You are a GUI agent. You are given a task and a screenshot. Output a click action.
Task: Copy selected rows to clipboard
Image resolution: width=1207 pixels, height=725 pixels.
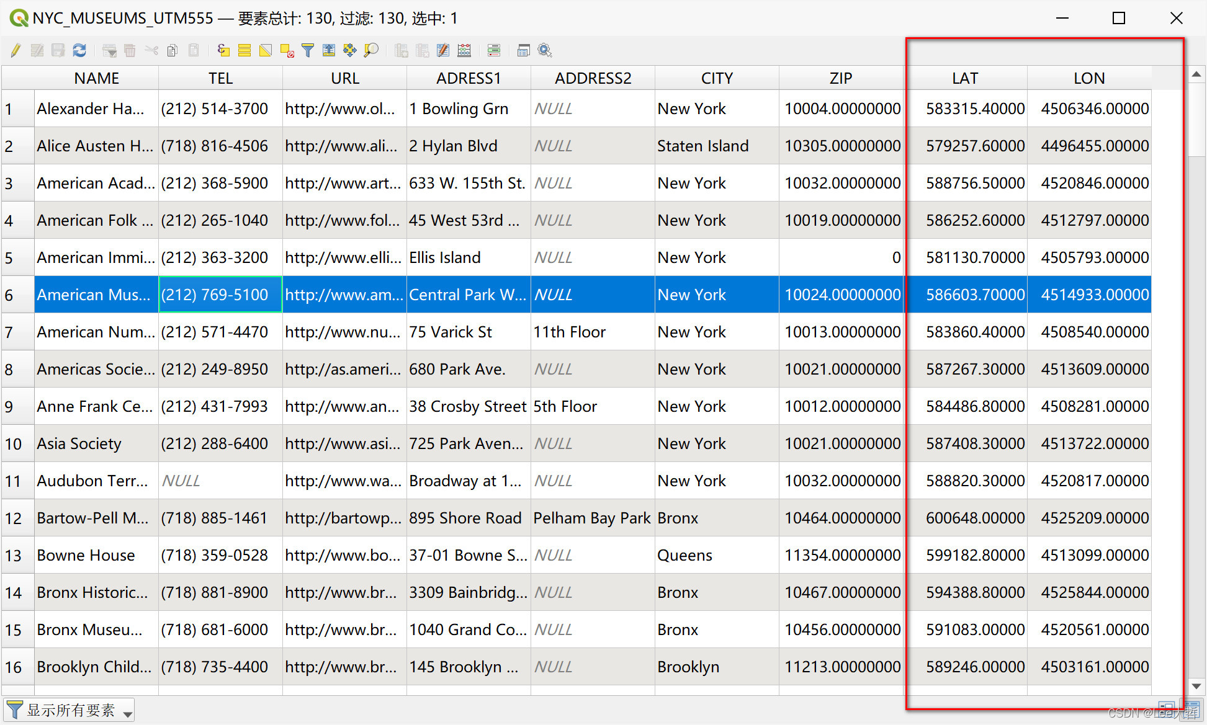coord(173,51)
